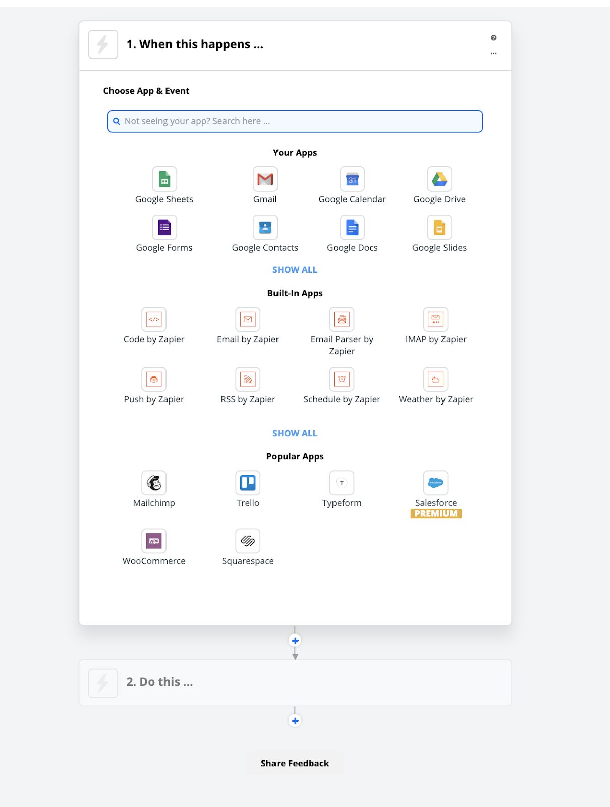Pick the Email Parser by Zapier icon
This screenshot has height=807, width=610.
[x=342, y=319]
